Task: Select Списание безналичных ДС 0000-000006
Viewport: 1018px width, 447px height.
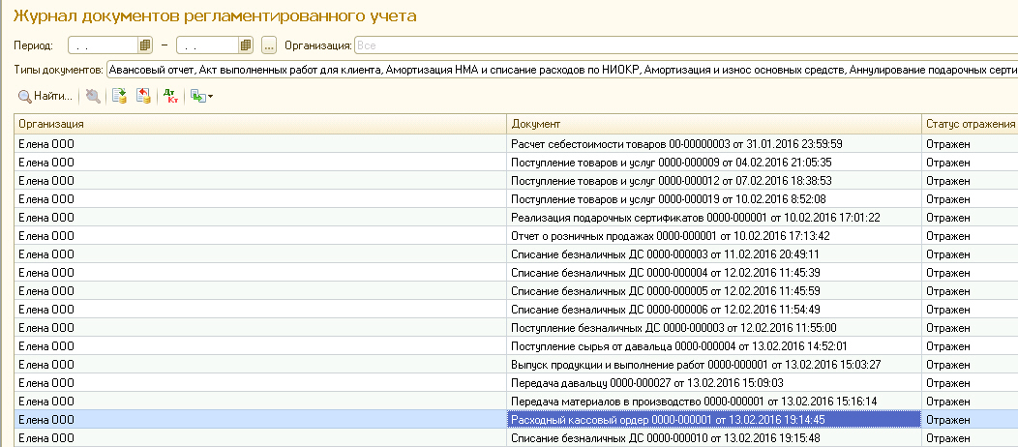Action: (x=714, y=310)
